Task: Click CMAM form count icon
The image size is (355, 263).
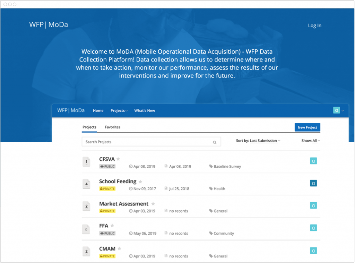Action: pyautogui.click(x=86, y=251)
